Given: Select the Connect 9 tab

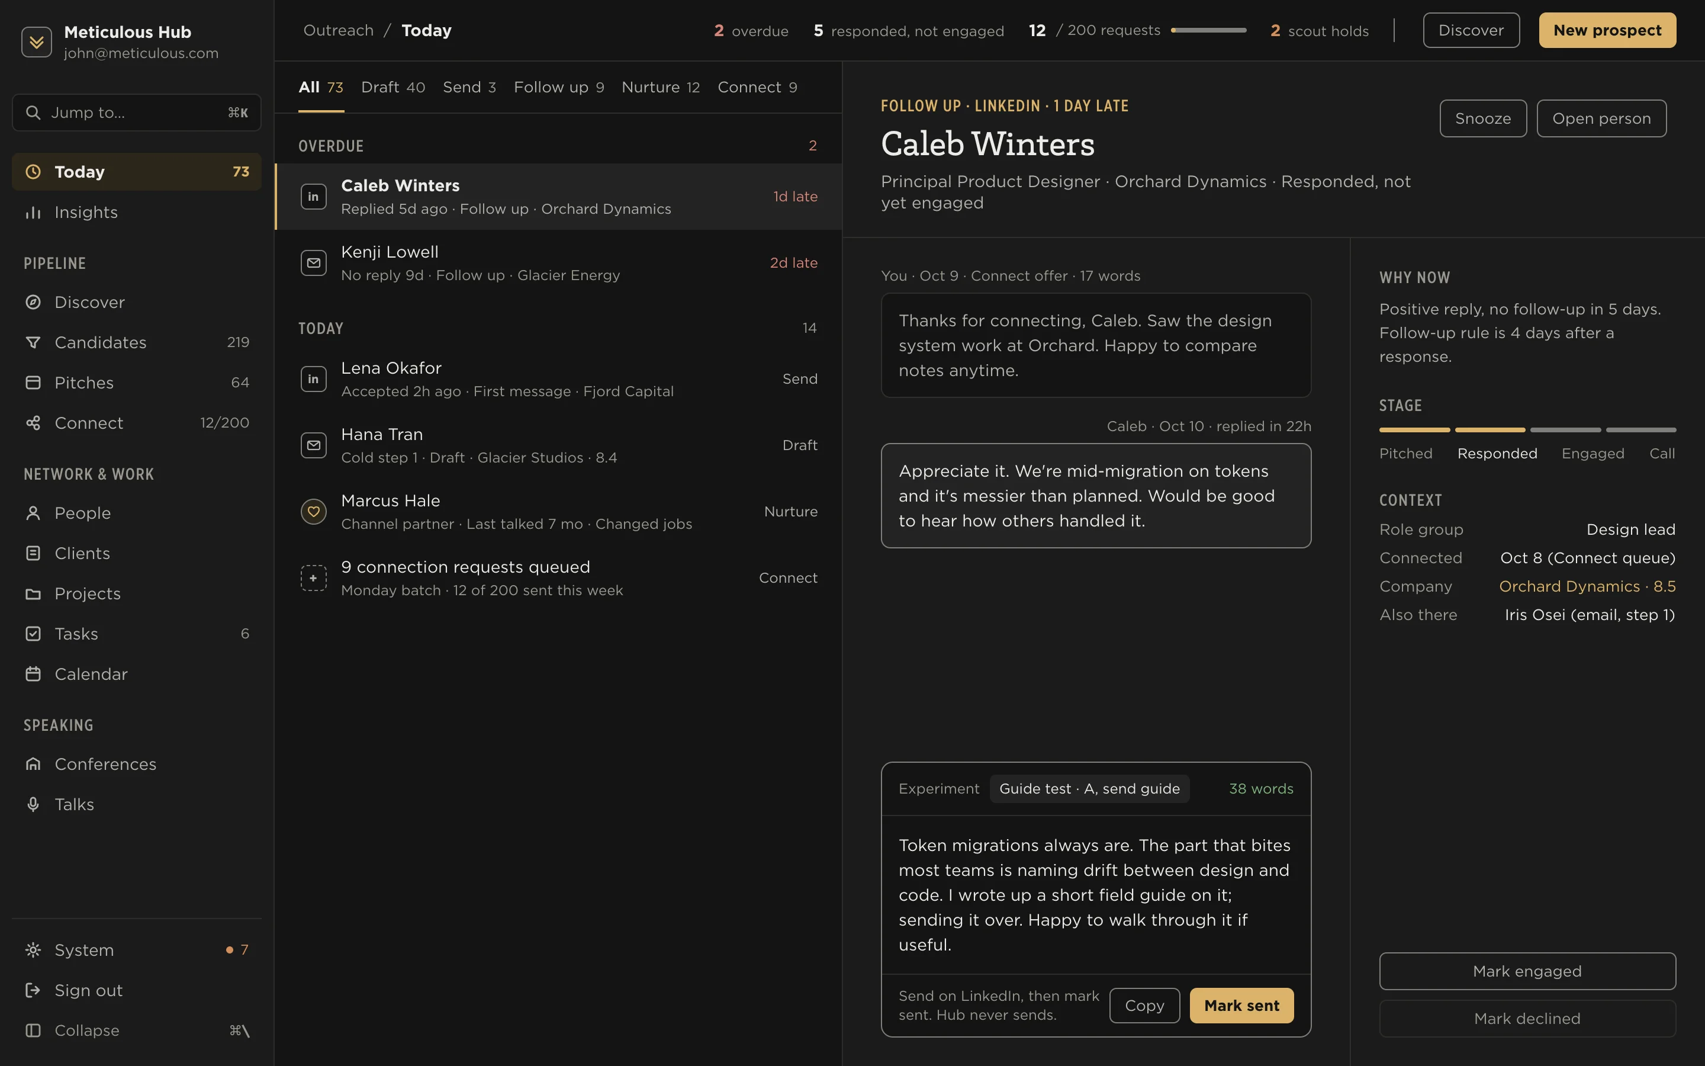Looking at the screenshot, I should tap(757, 86).
